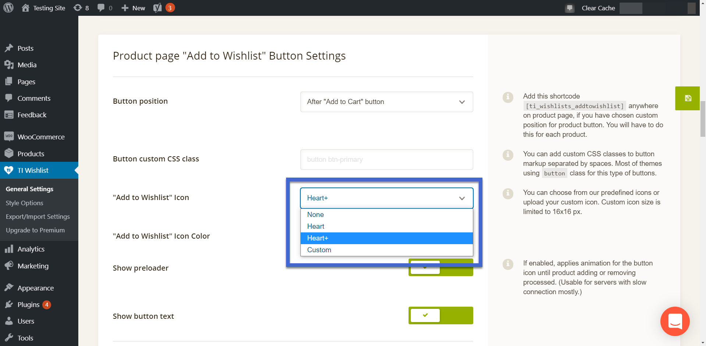This screenshot has width=706, height=346.
Task: Choose None from the icon list
Action: coord(315,215)
